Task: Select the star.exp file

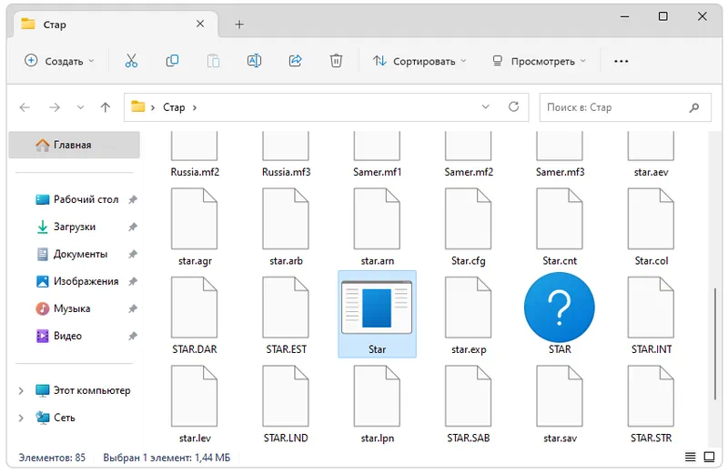Action: pos(469,315)
